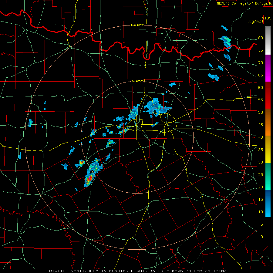
Task: Click the NIDS label
Action: point(266,18)
